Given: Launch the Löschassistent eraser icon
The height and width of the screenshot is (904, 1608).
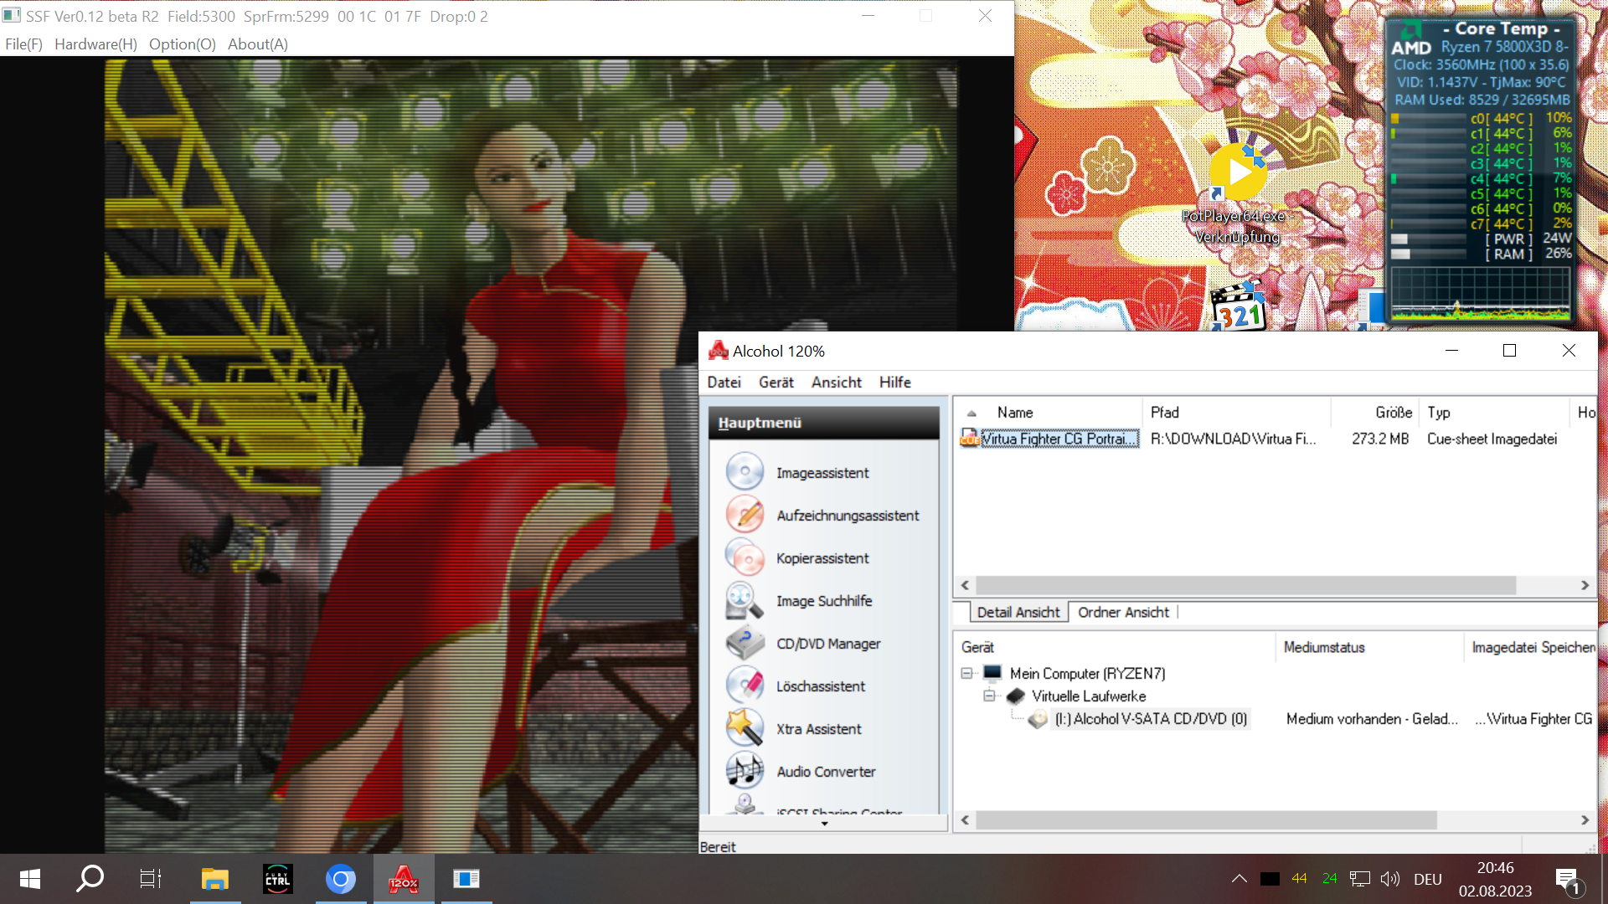Looking at the screenshot, I should coord(745,686).
